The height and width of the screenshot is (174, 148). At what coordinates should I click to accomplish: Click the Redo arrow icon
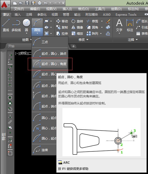pyautogui.click(x=55, y=3)
